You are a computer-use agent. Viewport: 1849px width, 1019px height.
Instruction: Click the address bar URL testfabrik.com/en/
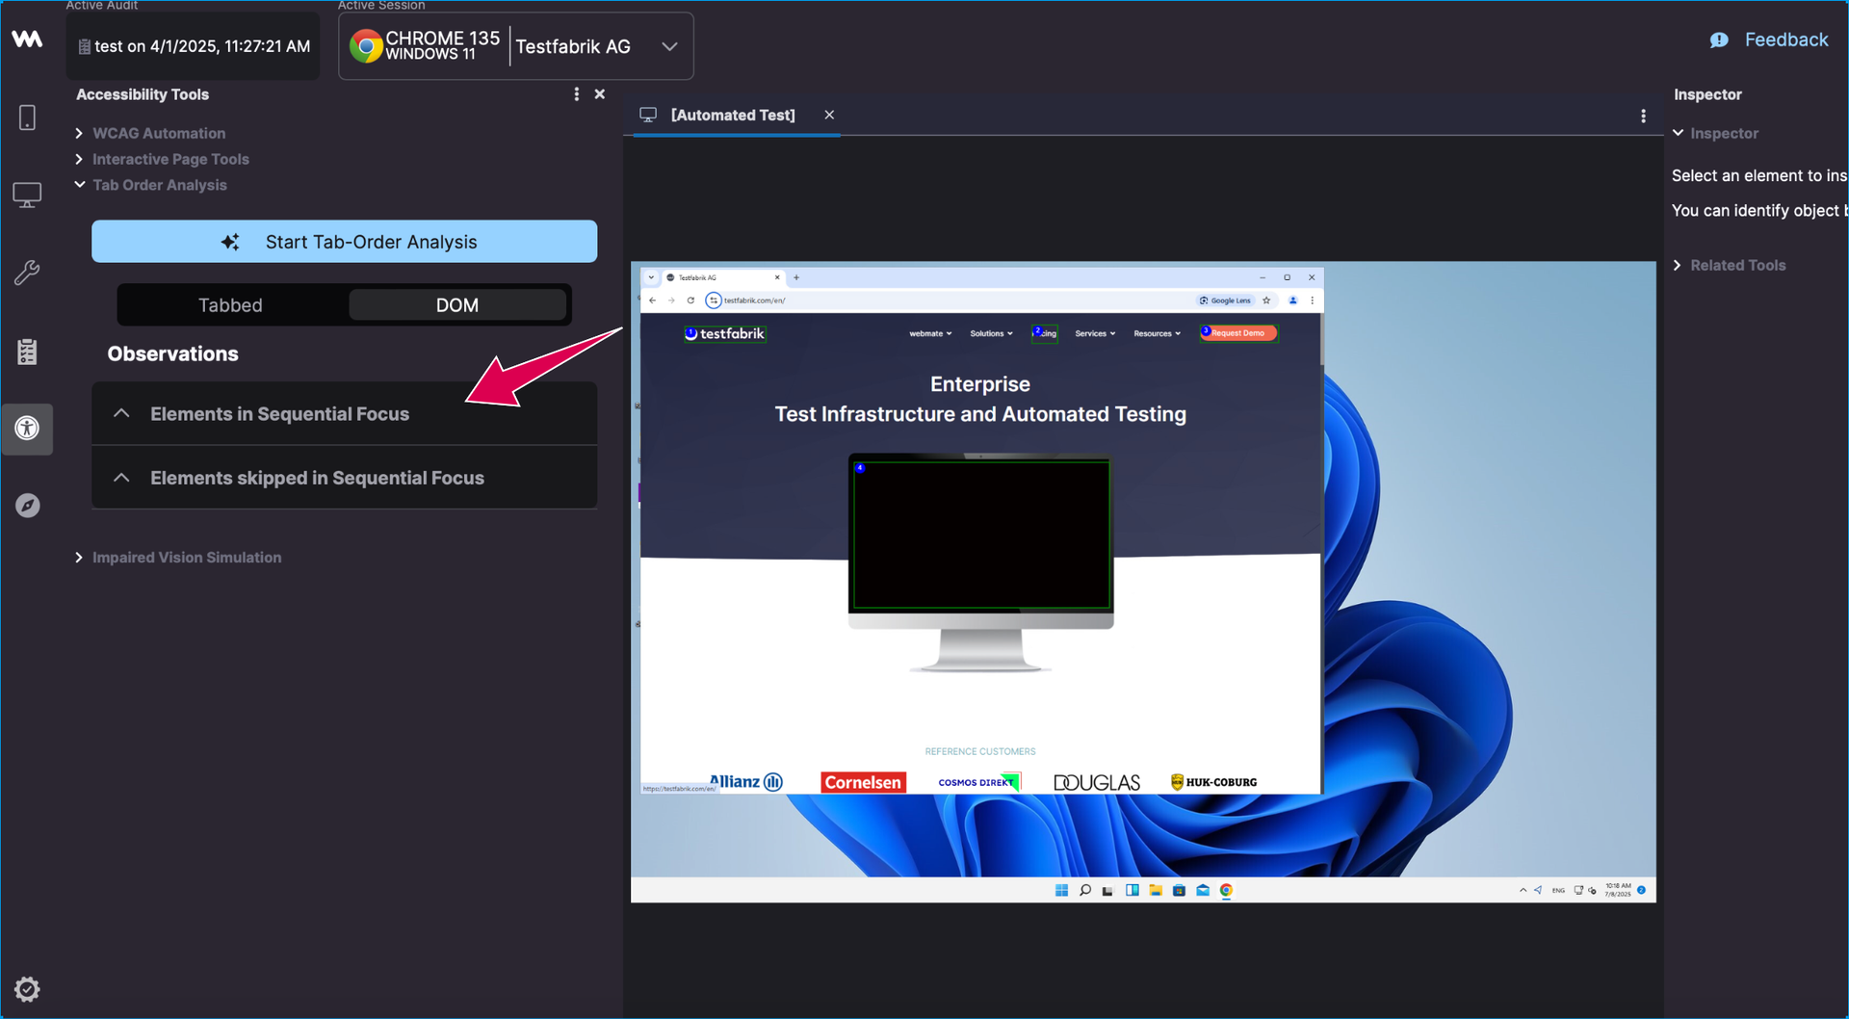(755, 300)
